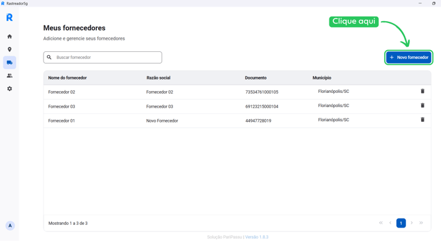
Task: Click Florianópolis/SC in Fornecedor 01 row
Action: [x=333, y=120]
